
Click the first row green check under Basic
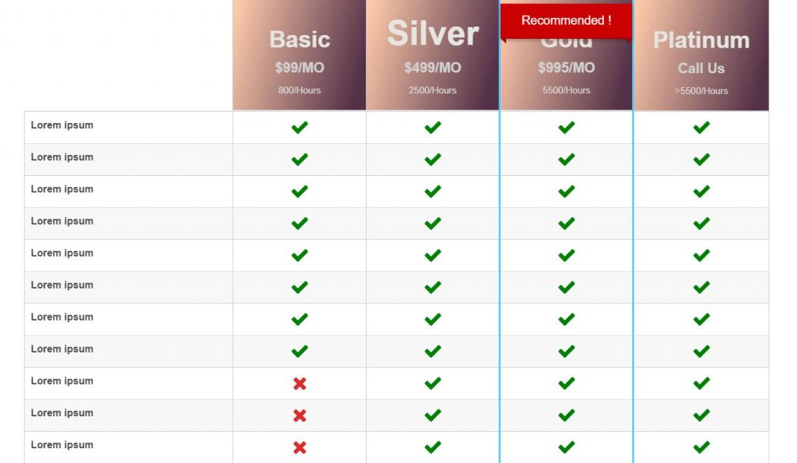coord(300,127)
